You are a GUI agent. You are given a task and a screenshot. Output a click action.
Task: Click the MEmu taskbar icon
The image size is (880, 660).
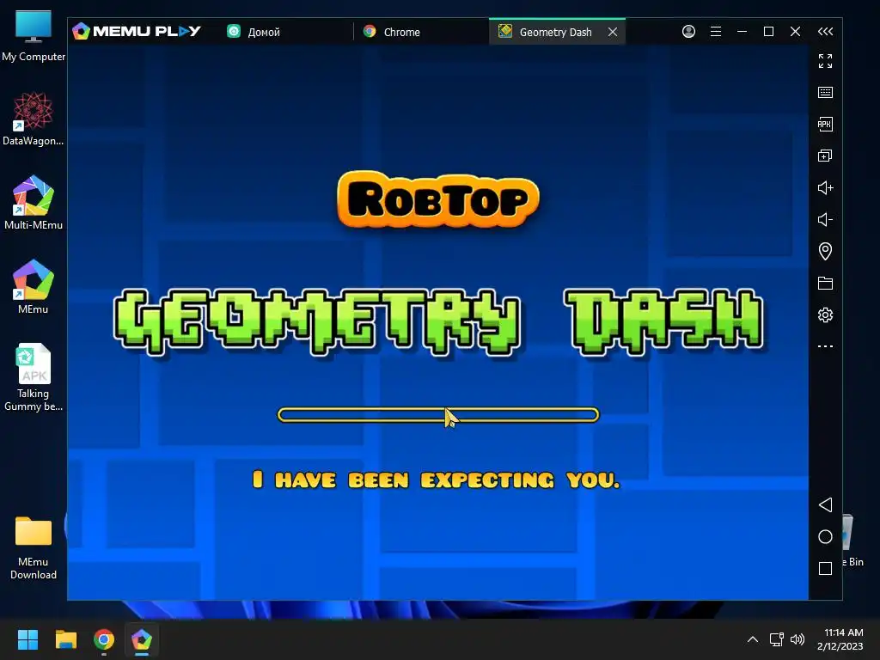click(142, 639)
